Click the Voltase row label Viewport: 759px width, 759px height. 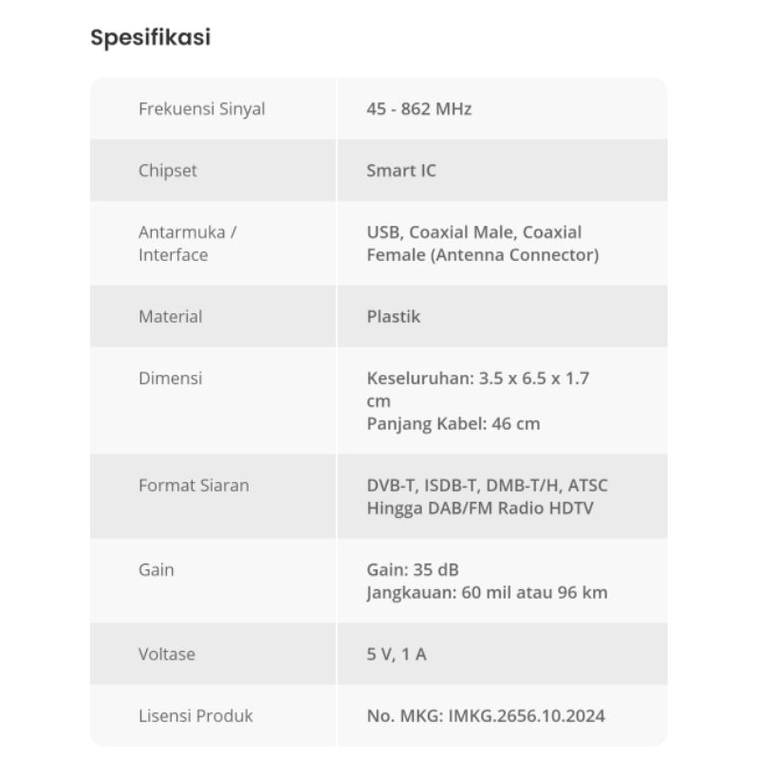coord(166,655)
